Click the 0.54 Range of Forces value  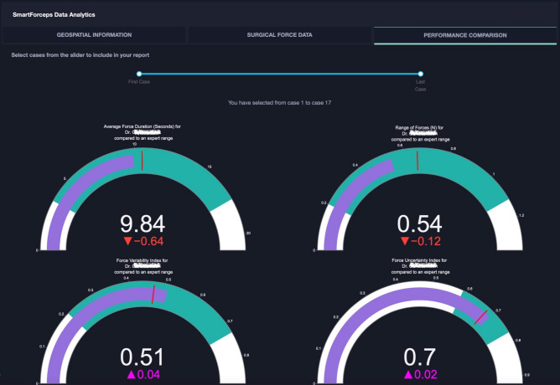tap(417, 223)
